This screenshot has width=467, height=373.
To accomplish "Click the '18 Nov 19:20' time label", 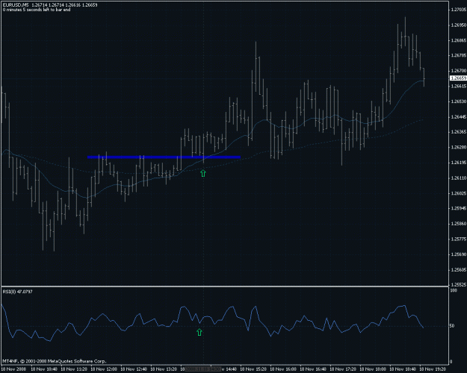I will pos(433,369).
